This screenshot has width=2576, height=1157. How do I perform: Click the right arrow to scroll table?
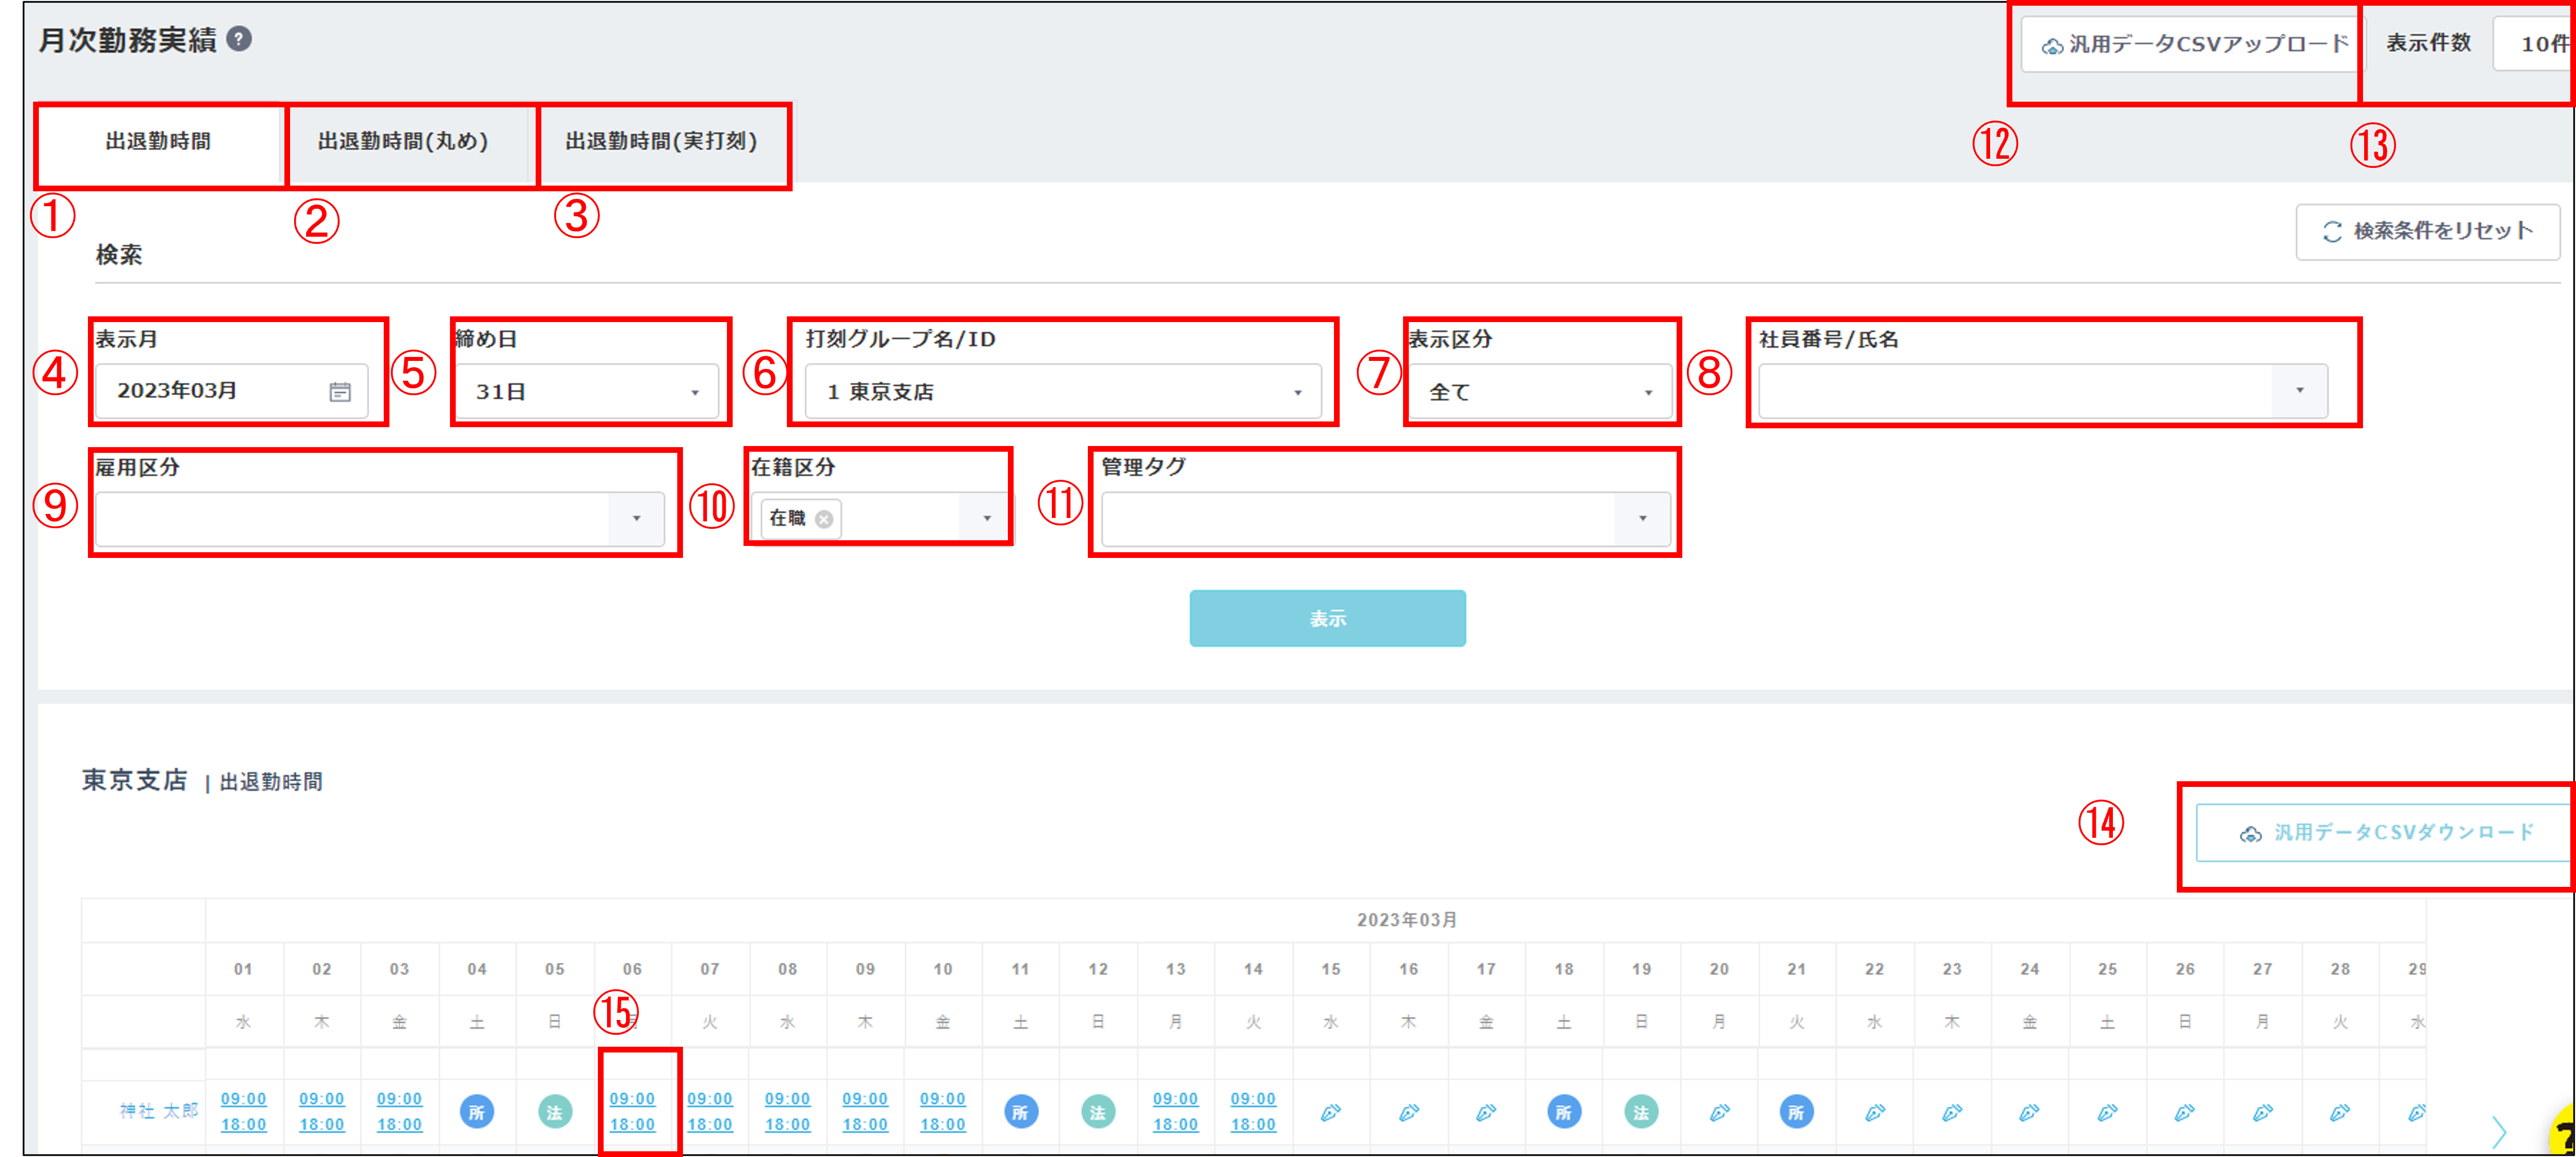pos(2498,1132)
